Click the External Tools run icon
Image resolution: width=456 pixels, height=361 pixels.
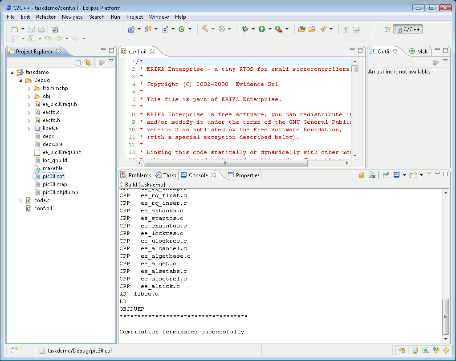(279, 29)
